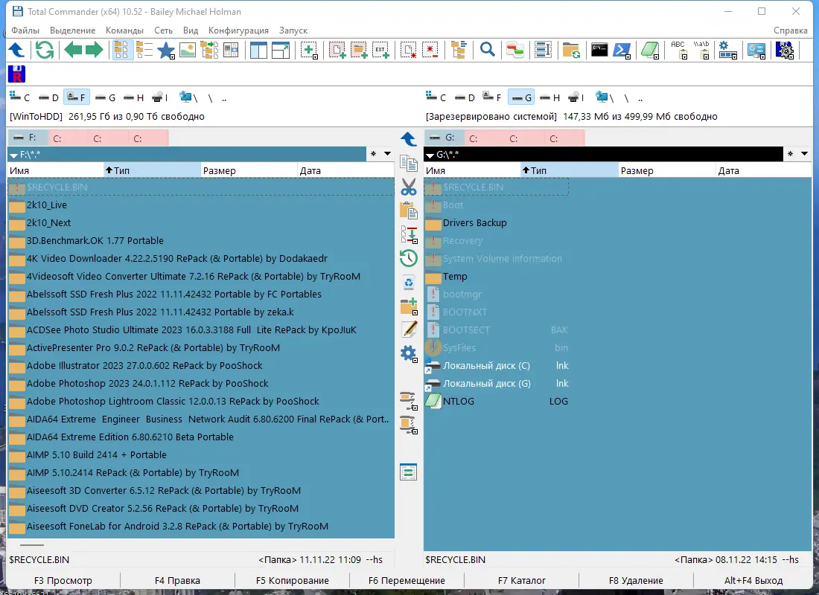Click the blue go-up-directory arrow in the top toolbar
Viewport: 819px width, 595px height.
point(16,51)
